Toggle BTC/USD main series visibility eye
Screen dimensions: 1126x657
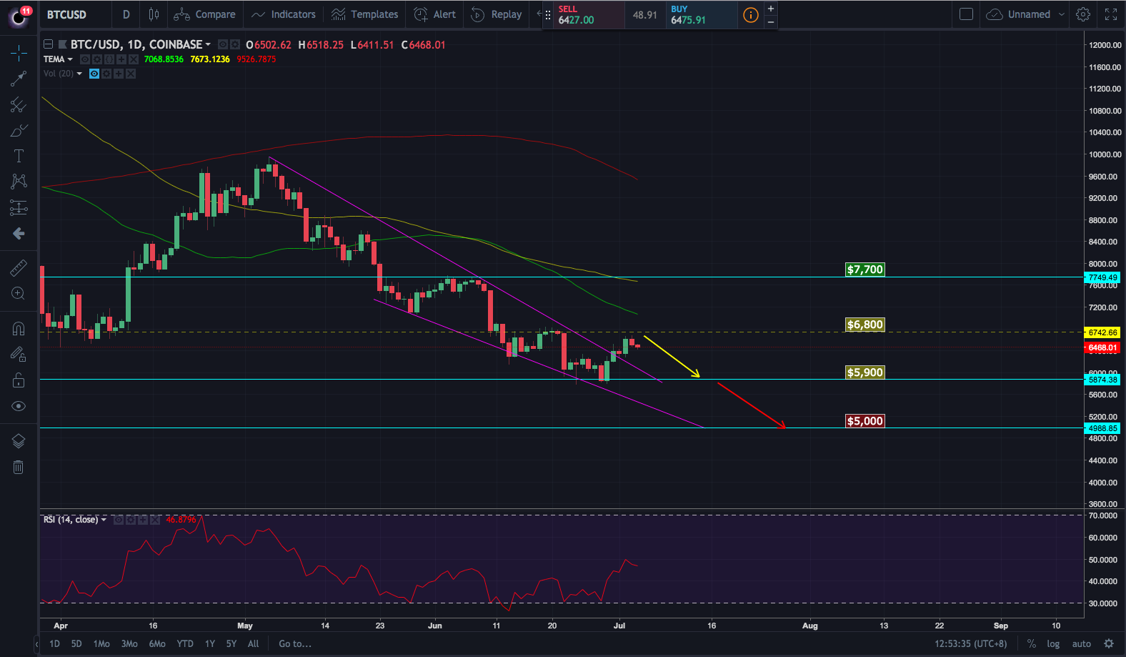223,44
